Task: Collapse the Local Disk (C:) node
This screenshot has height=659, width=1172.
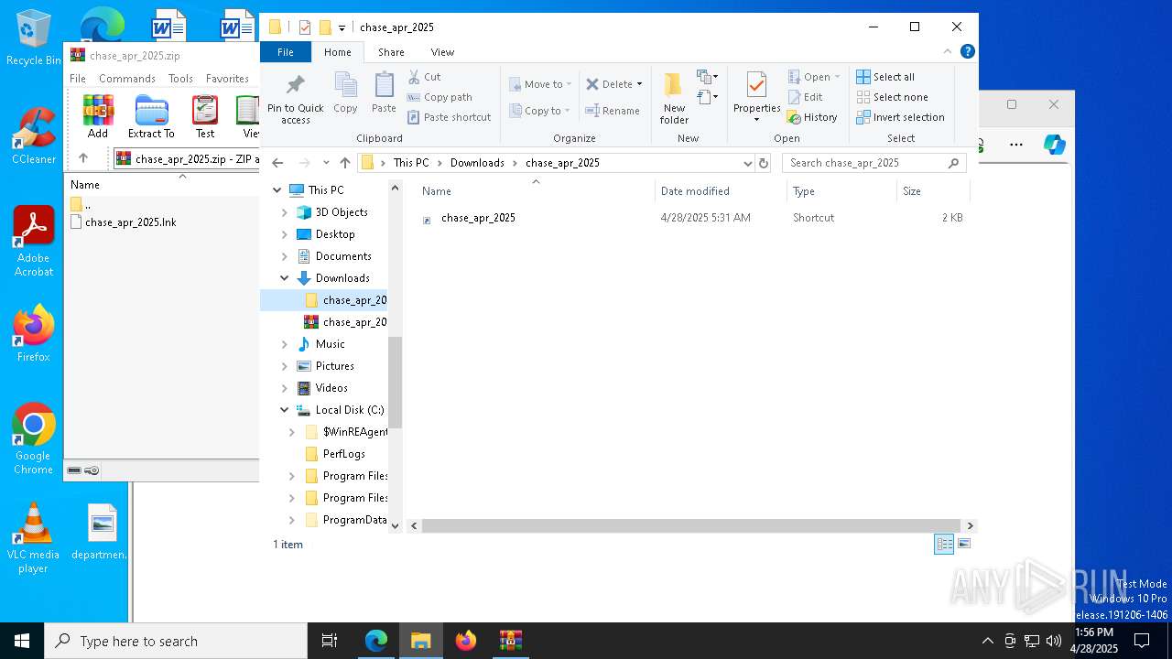Action: pos(285,410)
